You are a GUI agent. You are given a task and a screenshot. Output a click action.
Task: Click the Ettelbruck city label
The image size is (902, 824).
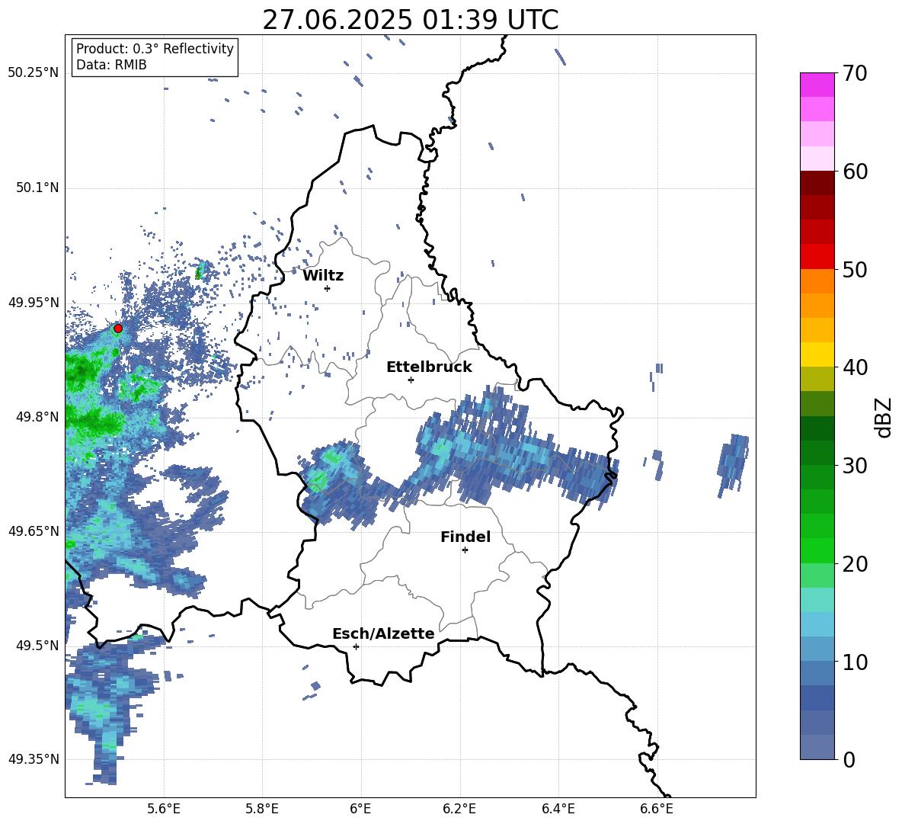(429, 367)
